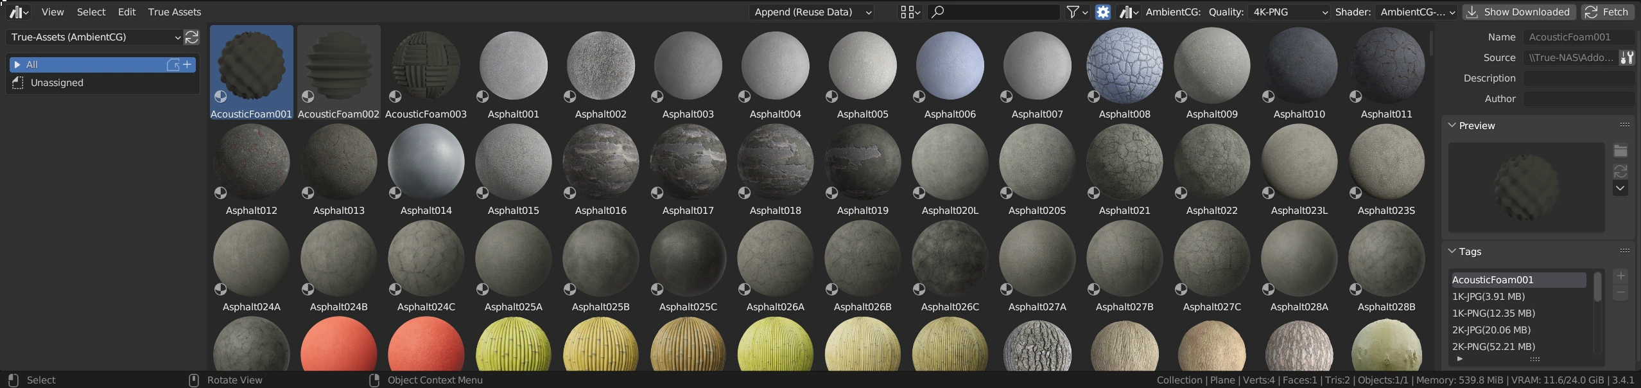The image size is (1641, 388).
Task: Toggle the blue gear settings button
Action: coord(1102,12)
